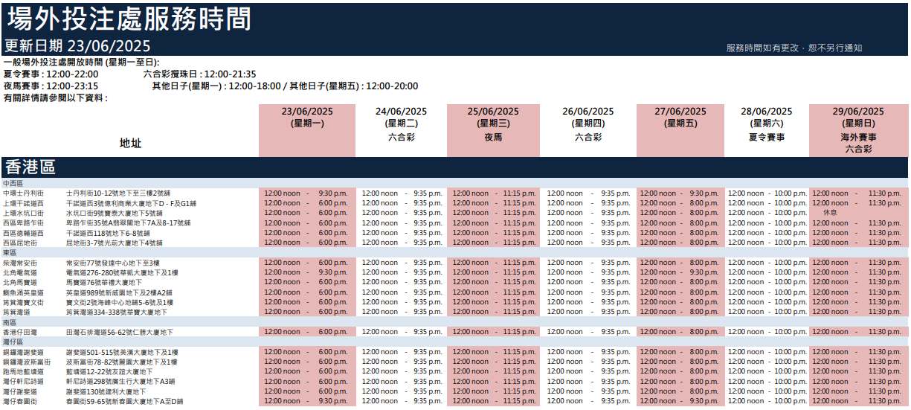This screenshot has height=410, width=911.
Task: Click the branch name 筲箕灣寶文街
Action: point(23,302)
